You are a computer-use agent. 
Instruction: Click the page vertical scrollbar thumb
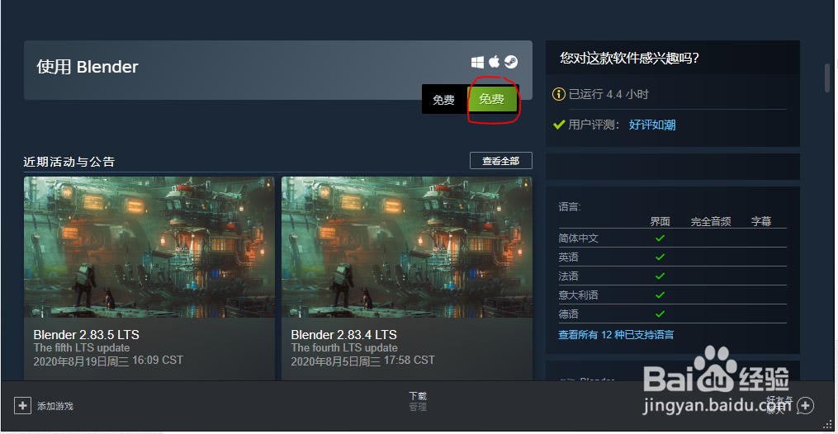[826, 78]
